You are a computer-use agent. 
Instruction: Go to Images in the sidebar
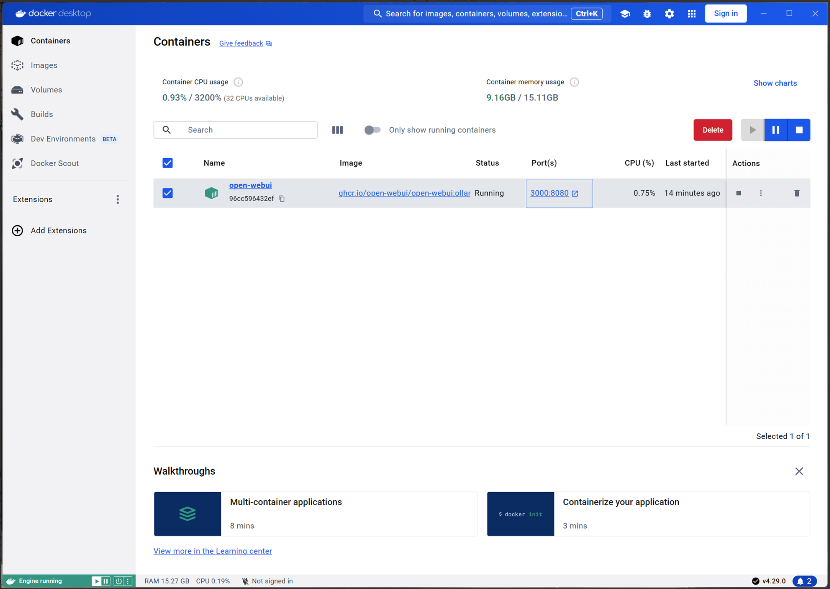point(43,65)
